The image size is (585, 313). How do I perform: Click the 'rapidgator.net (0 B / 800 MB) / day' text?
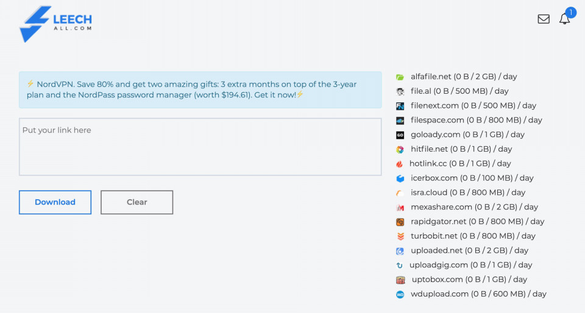tap(478, 222)
